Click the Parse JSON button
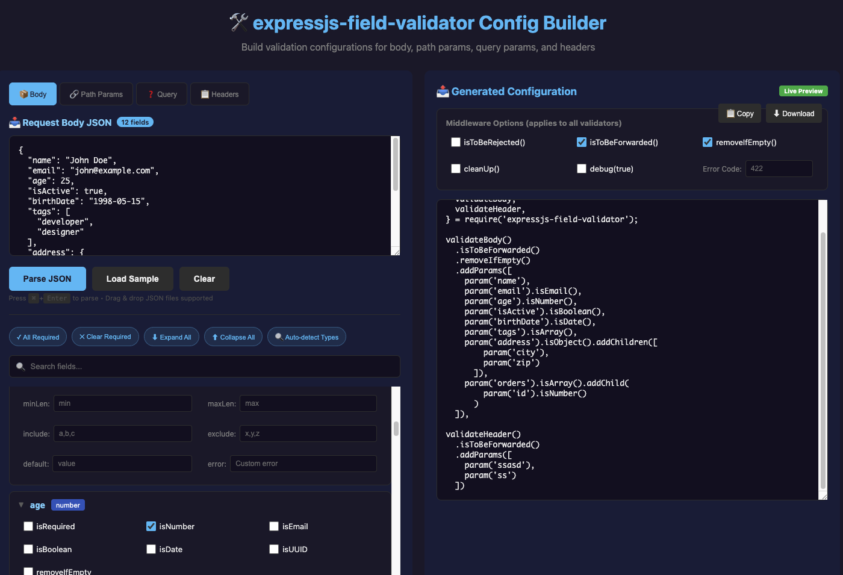 (47, 278)
